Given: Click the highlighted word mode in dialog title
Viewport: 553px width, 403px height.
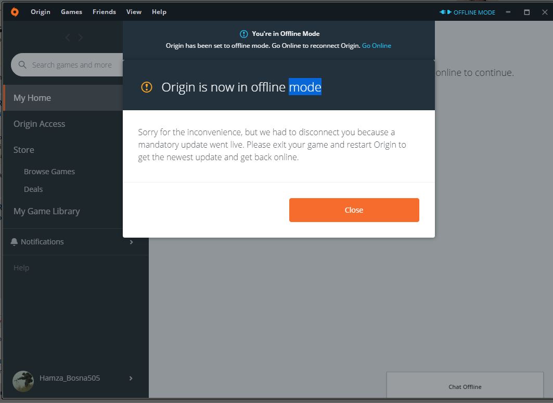Looking at the screenshot, I should point(305,87).
